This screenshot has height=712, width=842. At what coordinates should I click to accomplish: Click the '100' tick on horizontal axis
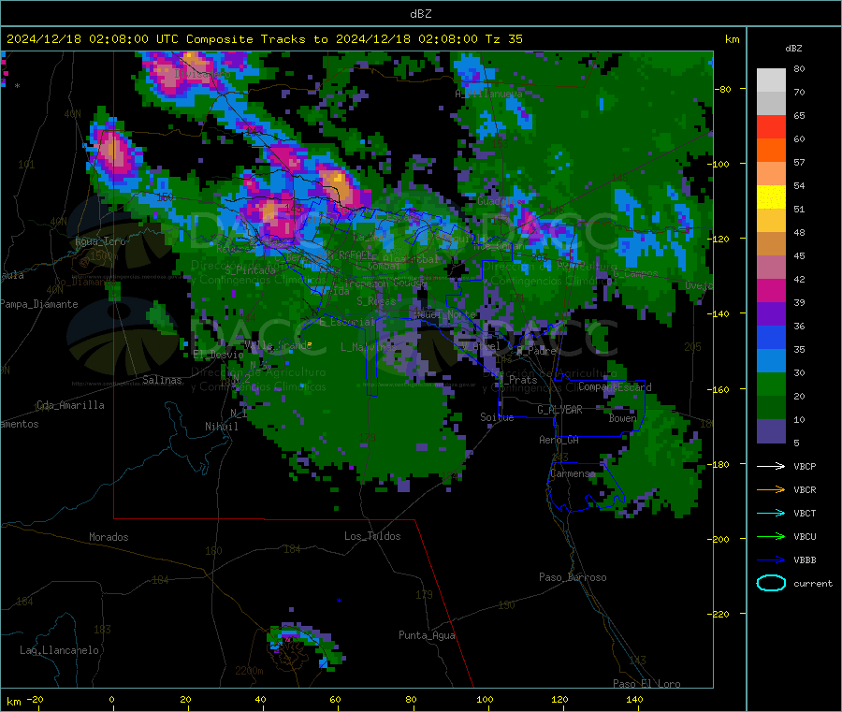coord(485,699)
